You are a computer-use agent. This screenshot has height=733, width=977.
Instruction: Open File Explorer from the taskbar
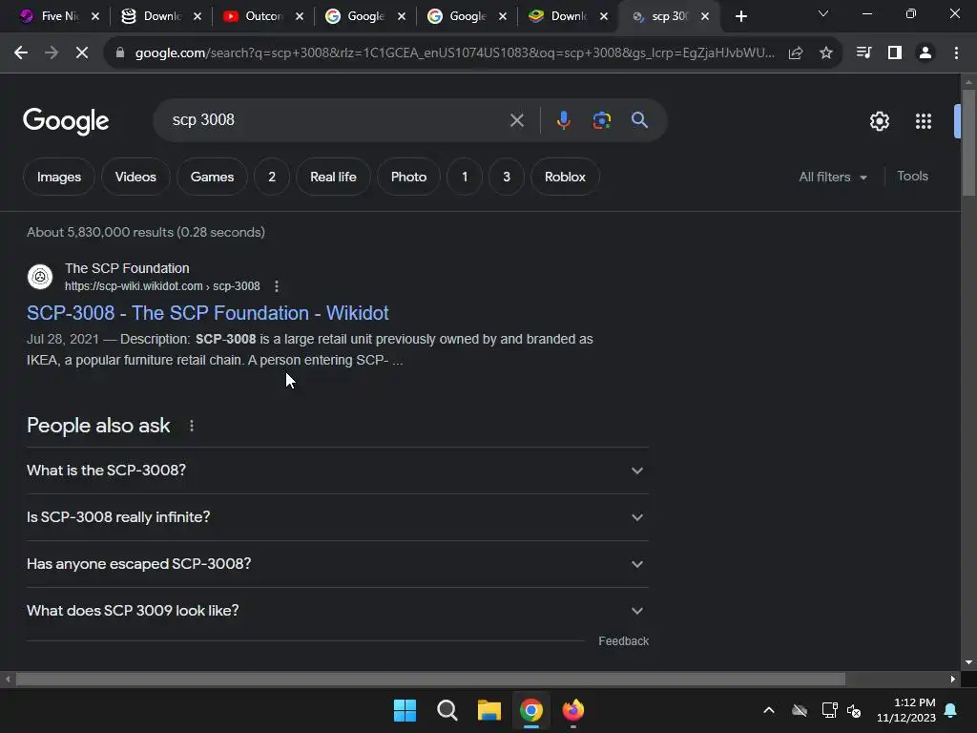(489, 710)
